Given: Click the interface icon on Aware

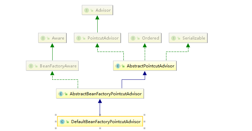Looking at the screenshot, I should click(43, 38).
